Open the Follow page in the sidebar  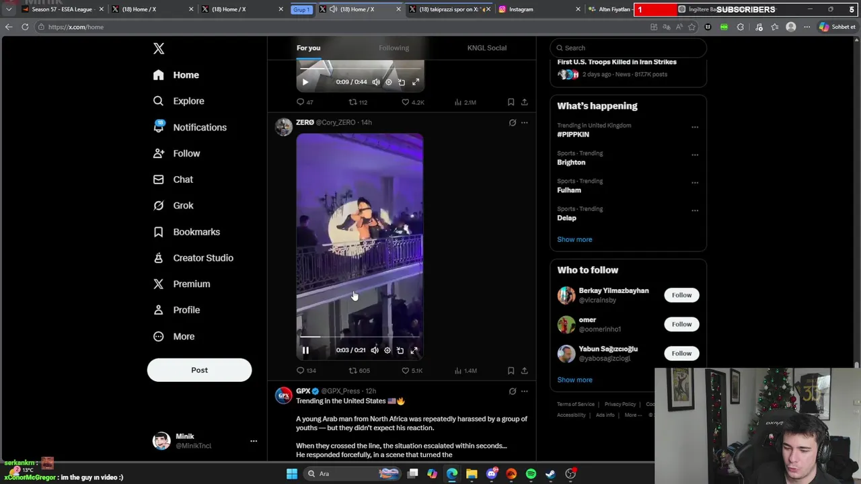click(176, 153)
